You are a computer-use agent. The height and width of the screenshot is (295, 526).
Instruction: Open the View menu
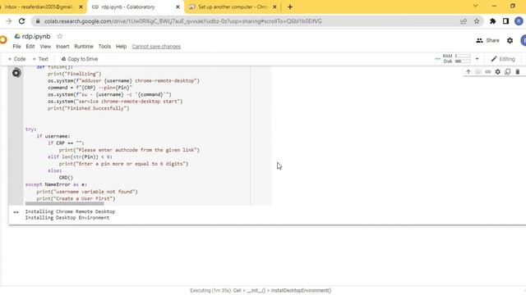(x=45, y=47)
